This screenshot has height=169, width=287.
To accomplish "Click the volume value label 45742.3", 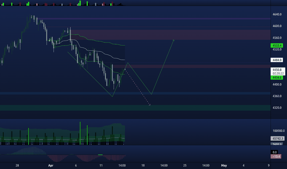I will (277, 139).
